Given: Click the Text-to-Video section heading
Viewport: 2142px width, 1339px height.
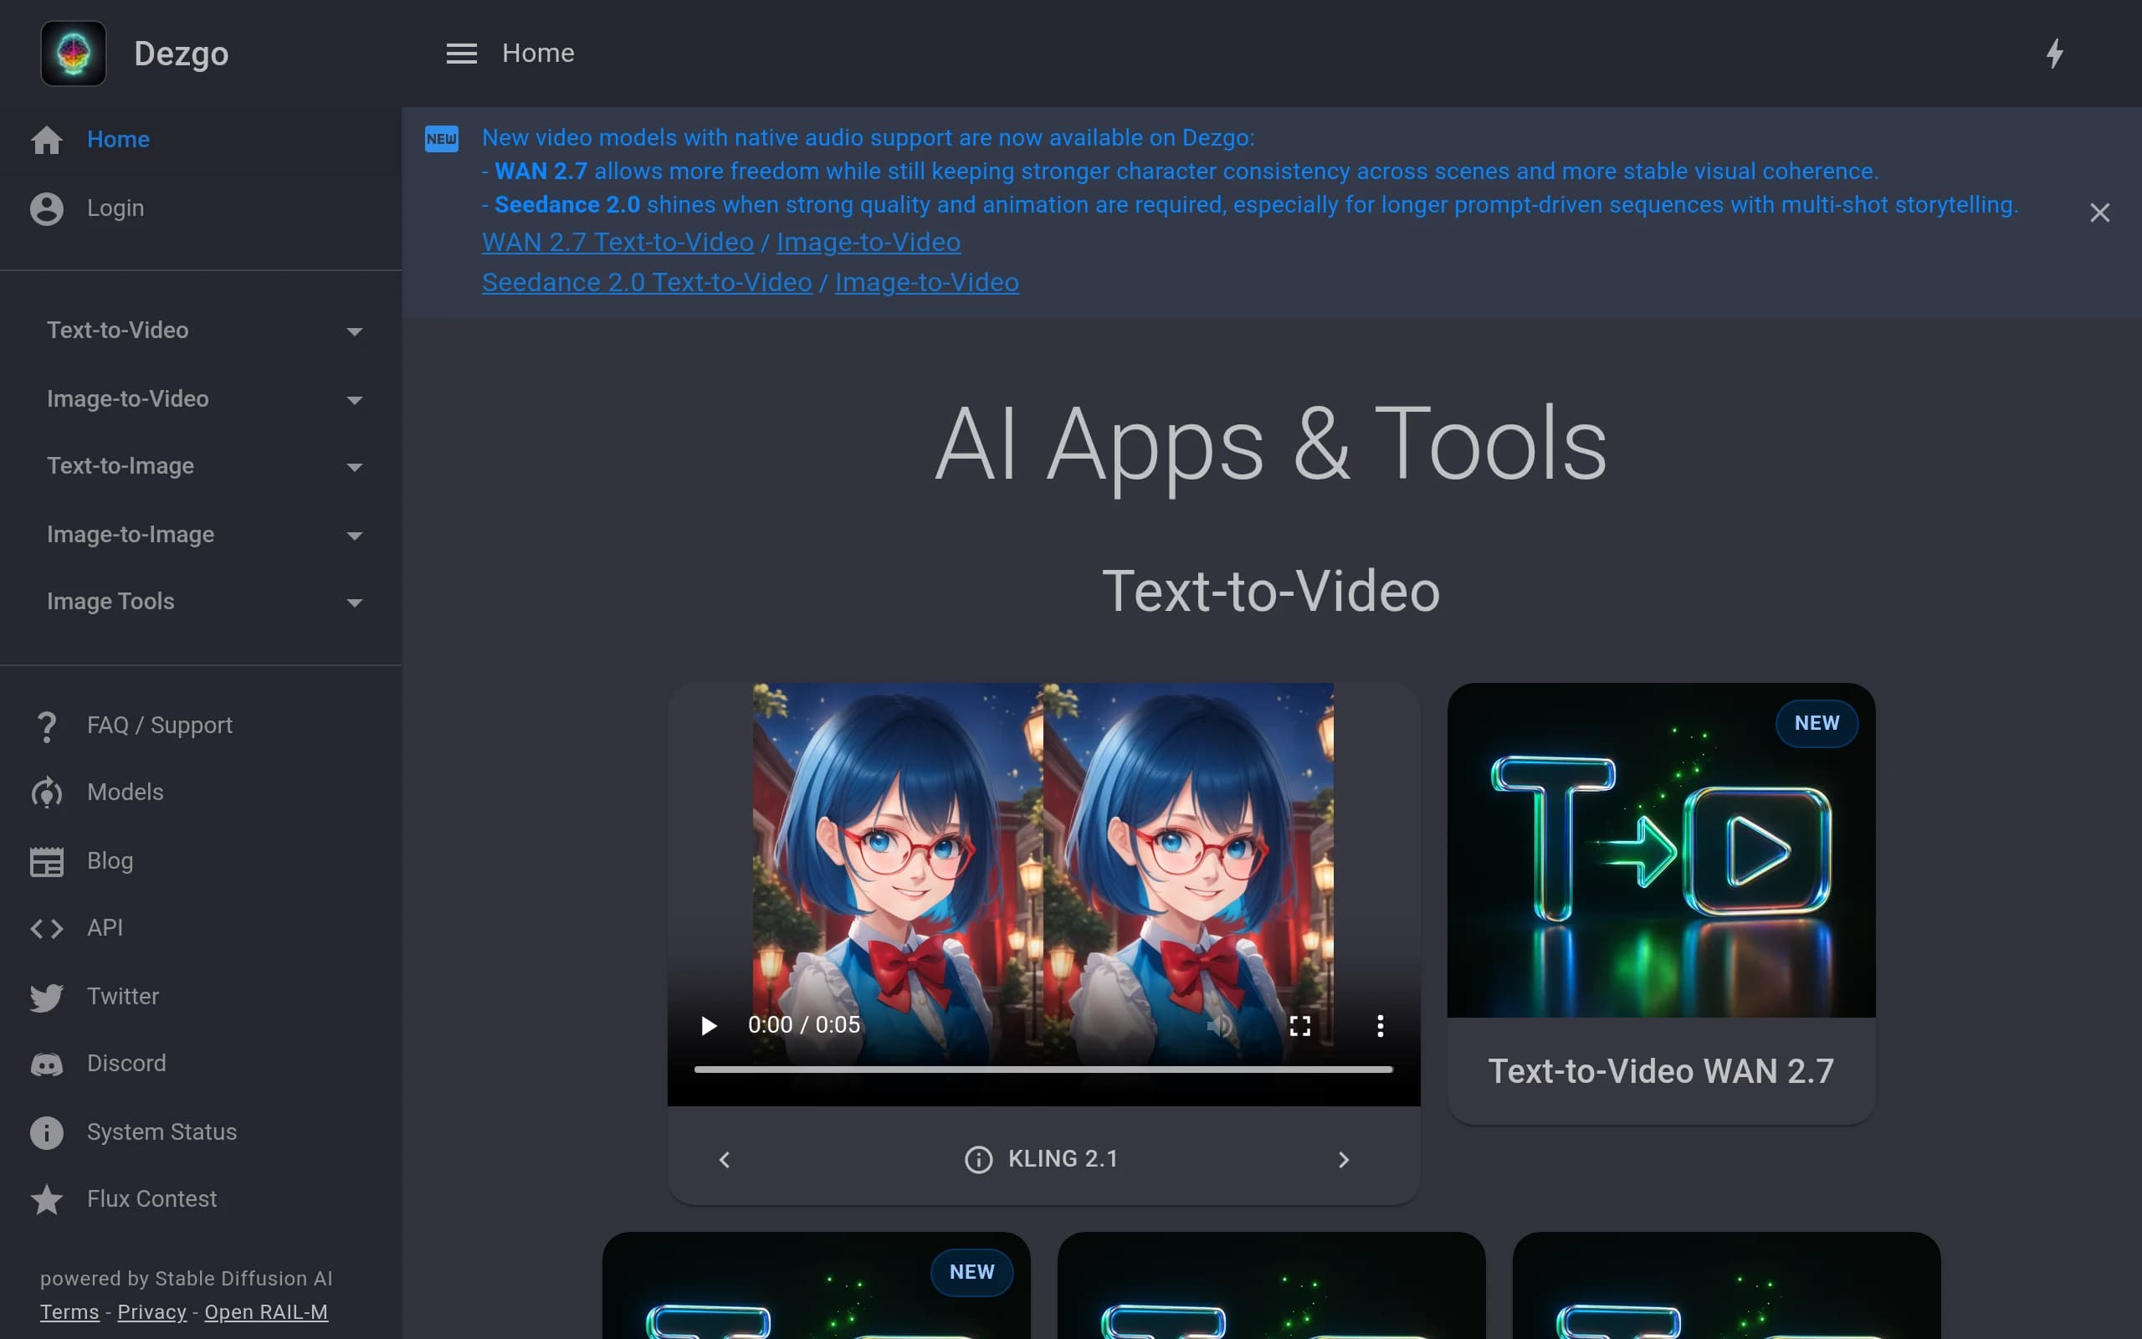Looking at the screenshot, I should (x=1271, y=591).
